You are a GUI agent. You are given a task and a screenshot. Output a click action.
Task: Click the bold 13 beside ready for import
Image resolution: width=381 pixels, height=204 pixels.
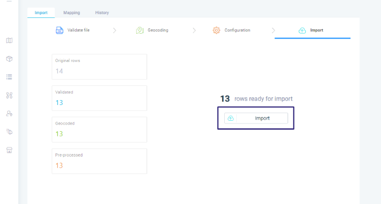[225, 99]
